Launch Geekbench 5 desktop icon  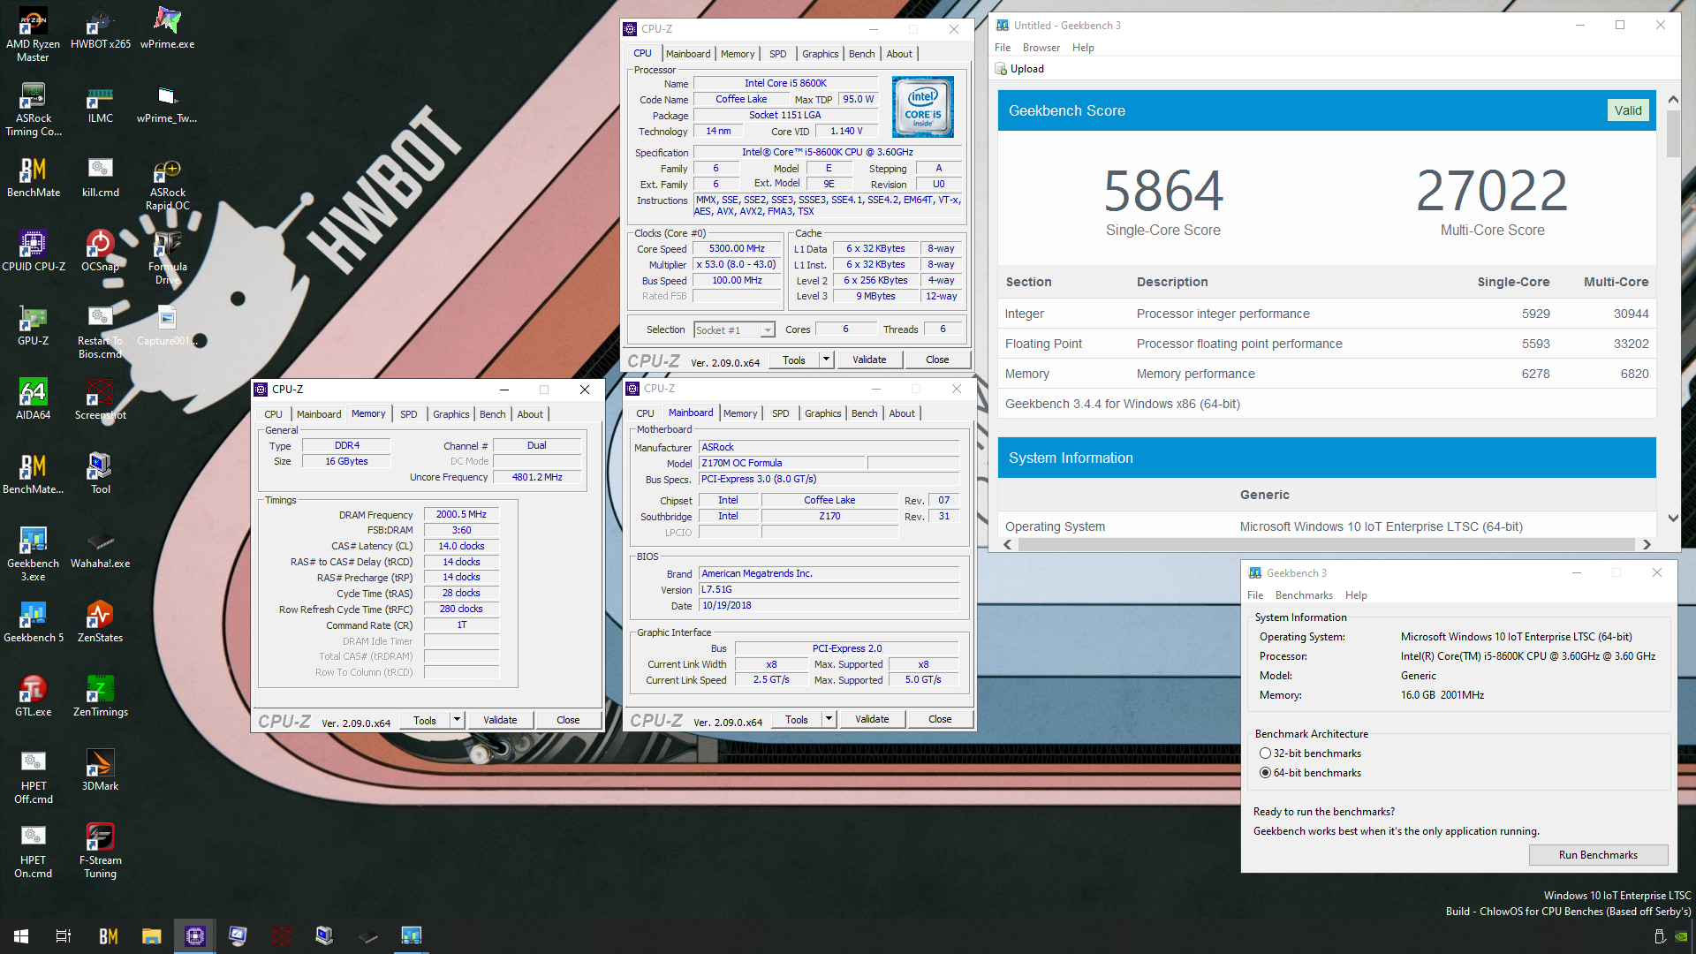(x=34, y=622)
